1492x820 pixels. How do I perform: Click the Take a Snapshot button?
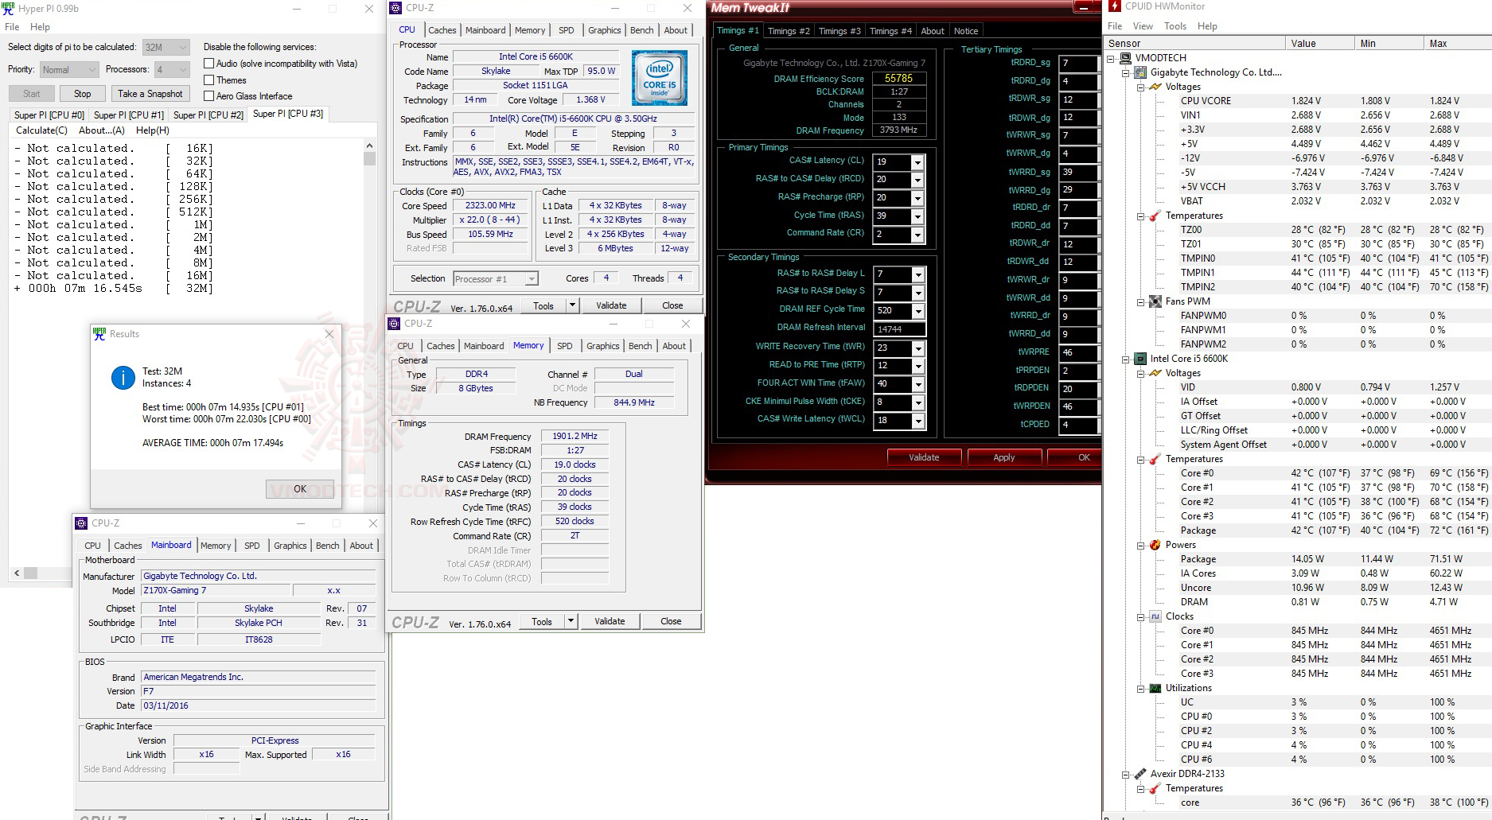tap(150, 94)
